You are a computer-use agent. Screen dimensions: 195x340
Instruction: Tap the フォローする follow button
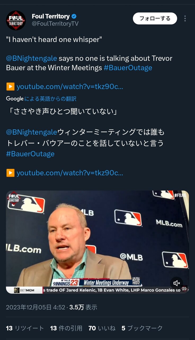(155, 19)
